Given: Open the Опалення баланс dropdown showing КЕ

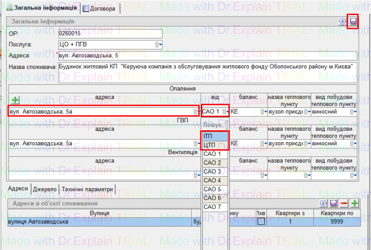Looking at the screenshot, I should click(263, 112).
